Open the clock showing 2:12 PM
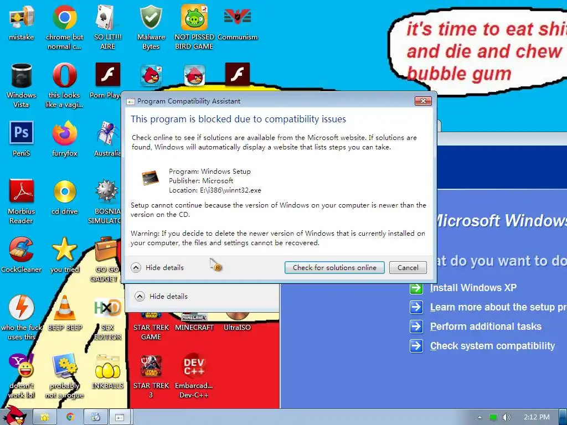Viewport: 567px width, 425px height. point(537,417)
